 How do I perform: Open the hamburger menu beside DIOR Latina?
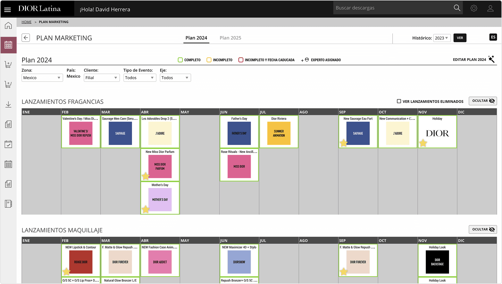[7, 9]
